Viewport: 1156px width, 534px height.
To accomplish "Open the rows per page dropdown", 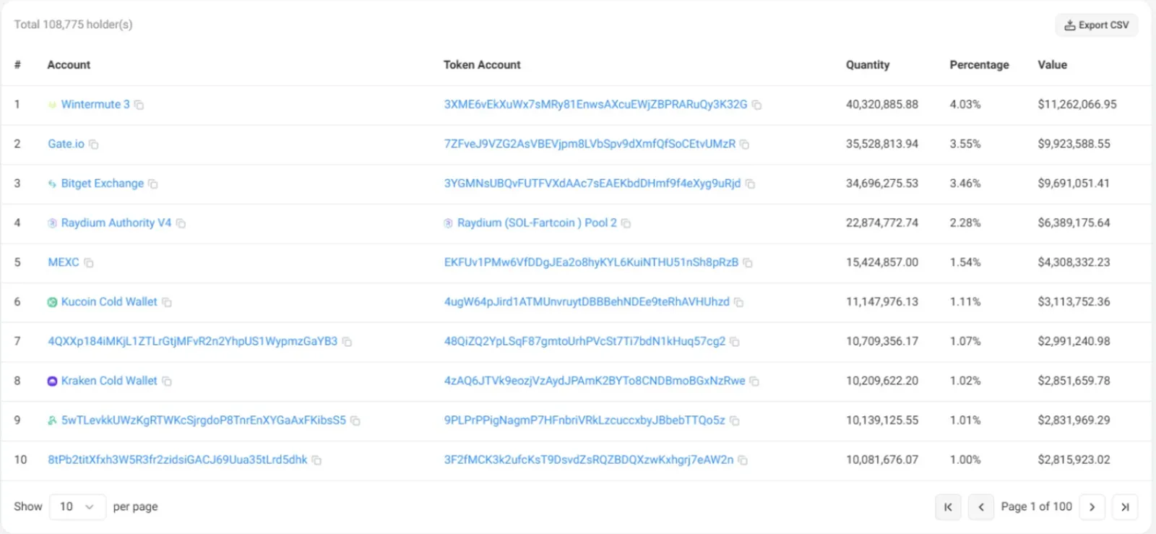I will (77, 507).
